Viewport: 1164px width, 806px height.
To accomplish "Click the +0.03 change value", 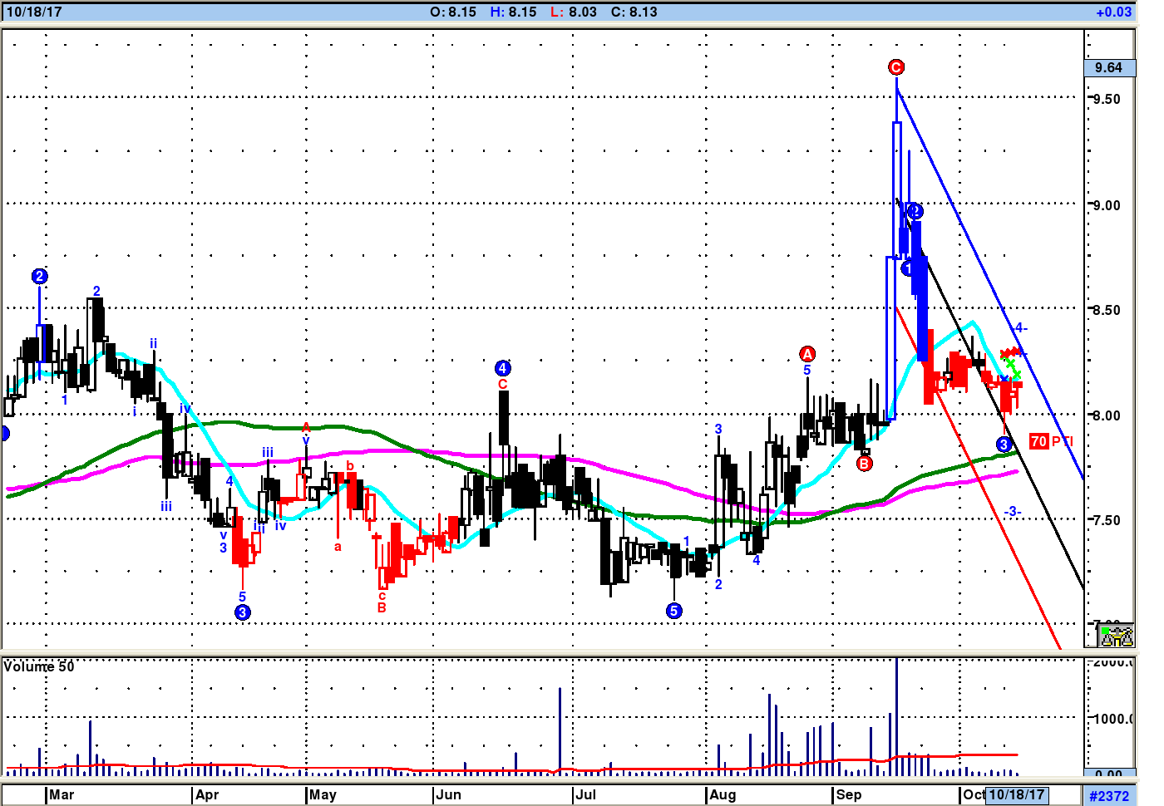I will click(x=1113, y=12).
